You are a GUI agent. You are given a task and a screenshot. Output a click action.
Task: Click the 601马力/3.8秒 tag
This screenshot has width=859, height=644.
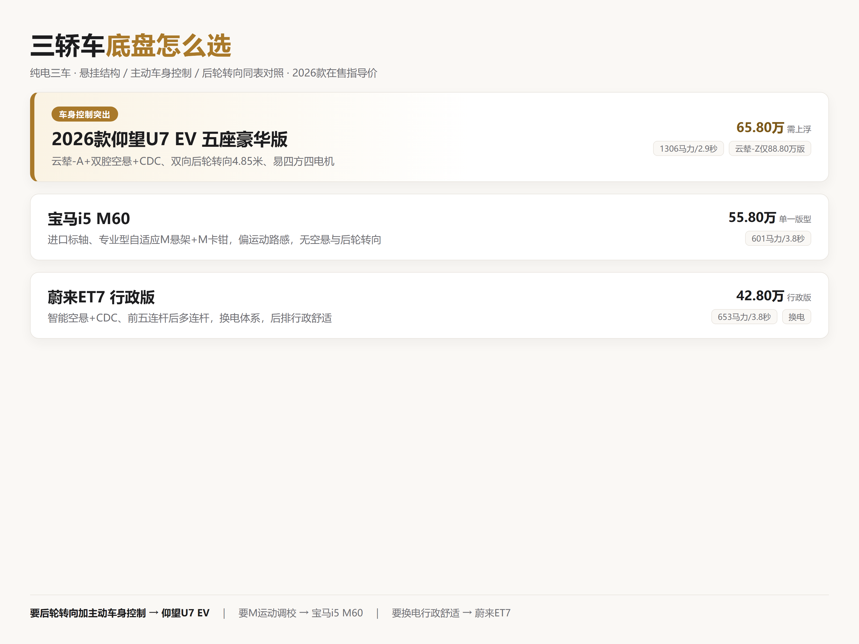778,238
